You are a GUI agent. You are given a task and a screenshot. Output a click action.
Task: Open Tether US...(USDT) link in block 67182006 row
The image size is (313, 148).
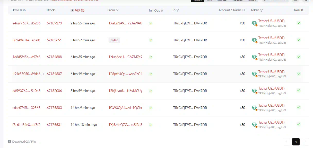pos(271,89)
